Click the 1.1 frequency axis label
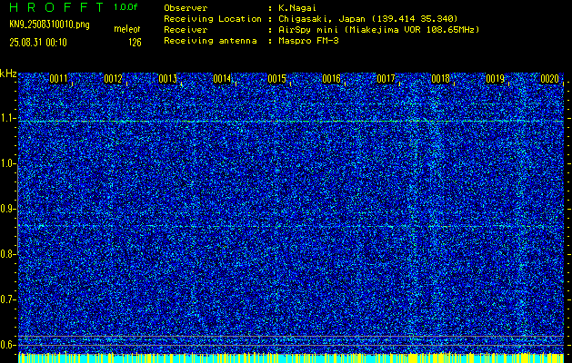This screenshot has width=572, height=363. [7, 119]
